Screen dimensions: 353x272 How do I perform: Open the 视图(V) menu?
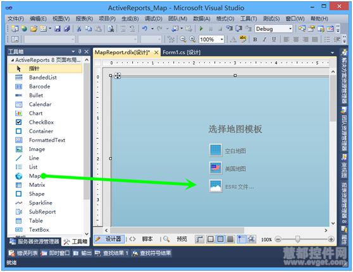point(61,19)
